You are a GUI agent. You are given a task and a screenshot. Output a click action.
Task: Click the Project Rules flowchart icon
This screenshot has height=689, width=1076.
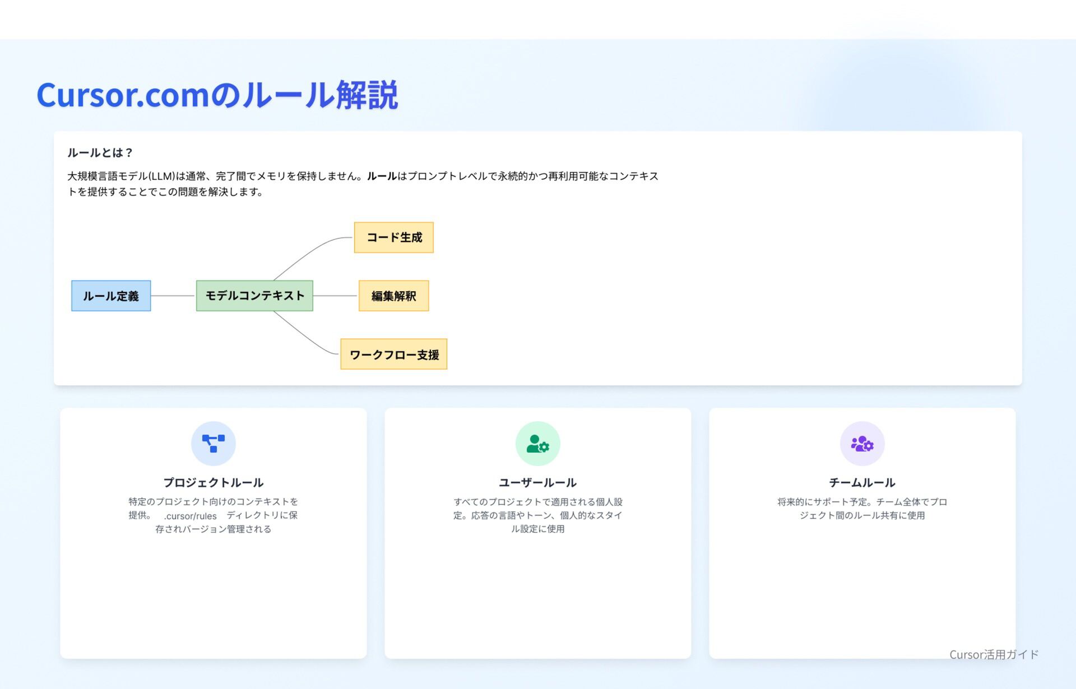pyautogui.click(x=213, y=444)
